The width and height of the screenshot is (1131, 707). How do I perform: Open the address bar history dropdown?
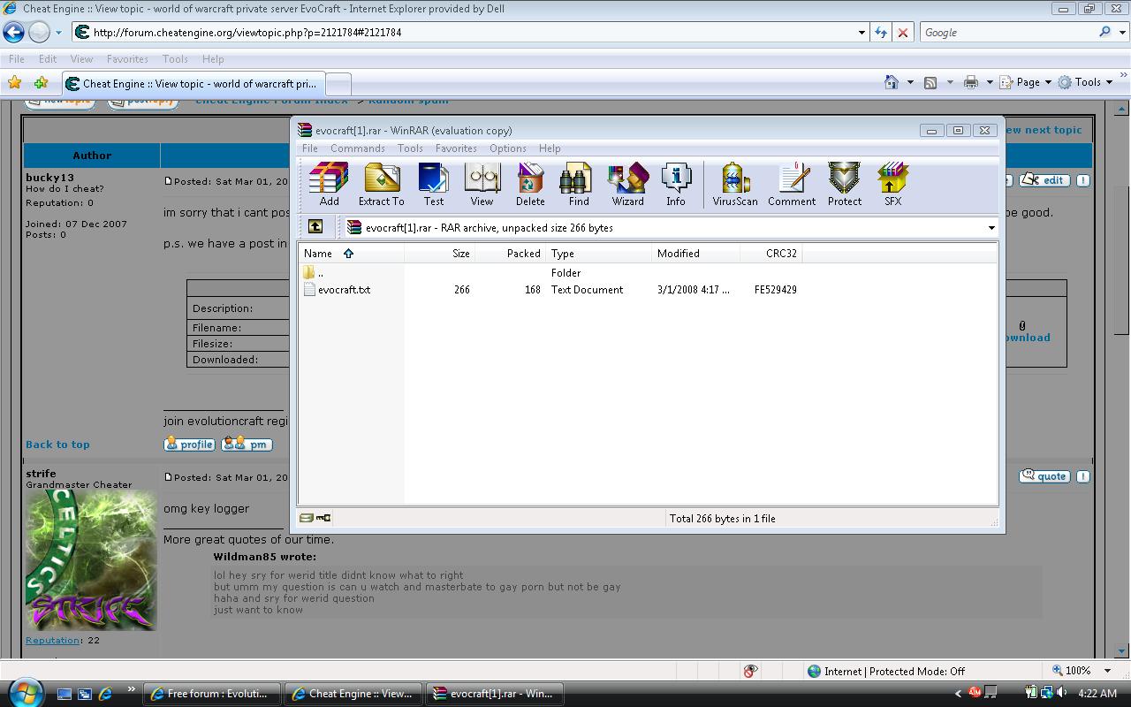(x=862, y=33)
